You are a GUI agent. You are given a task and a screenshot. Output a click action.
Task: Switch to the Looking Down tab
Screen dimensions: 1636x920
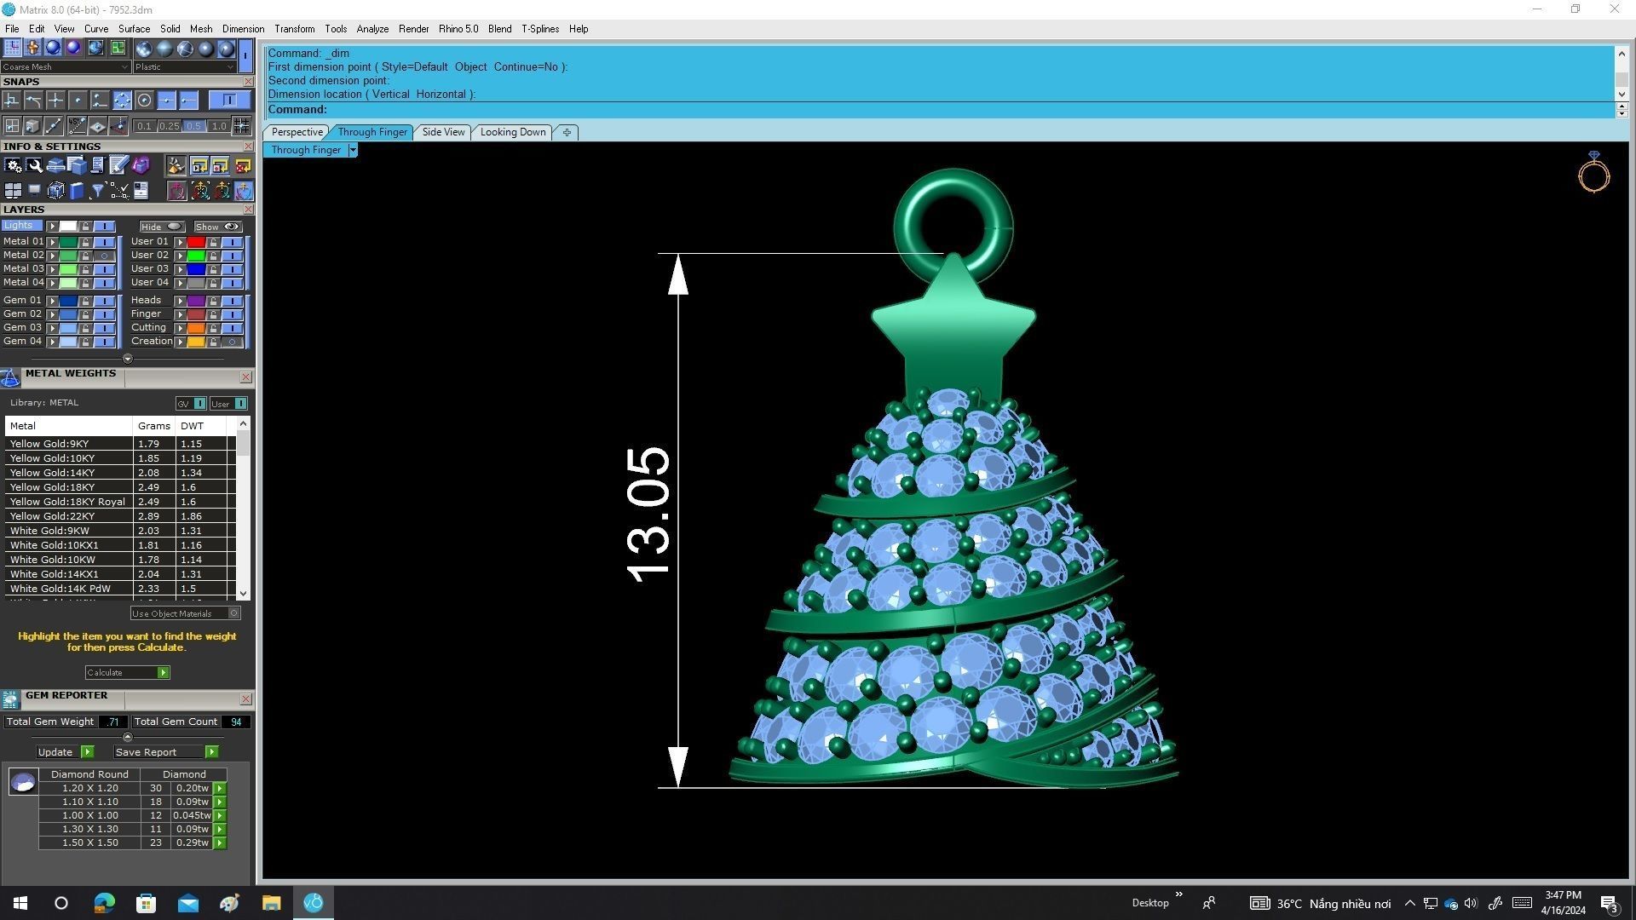coord(512,132)
